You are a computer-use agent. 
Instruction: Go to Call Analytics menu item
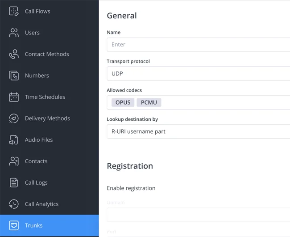(41, 204)
